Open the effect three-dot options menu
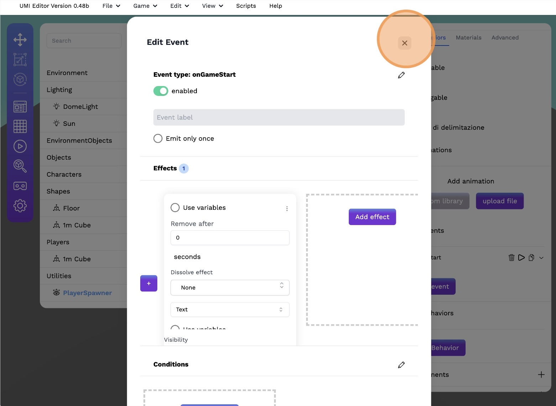Image resolution: width=556 pixels, height=406 pixels. [x=287, y=209]
